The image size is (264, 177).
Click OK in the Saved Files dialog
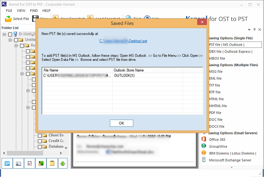[121, 123]
